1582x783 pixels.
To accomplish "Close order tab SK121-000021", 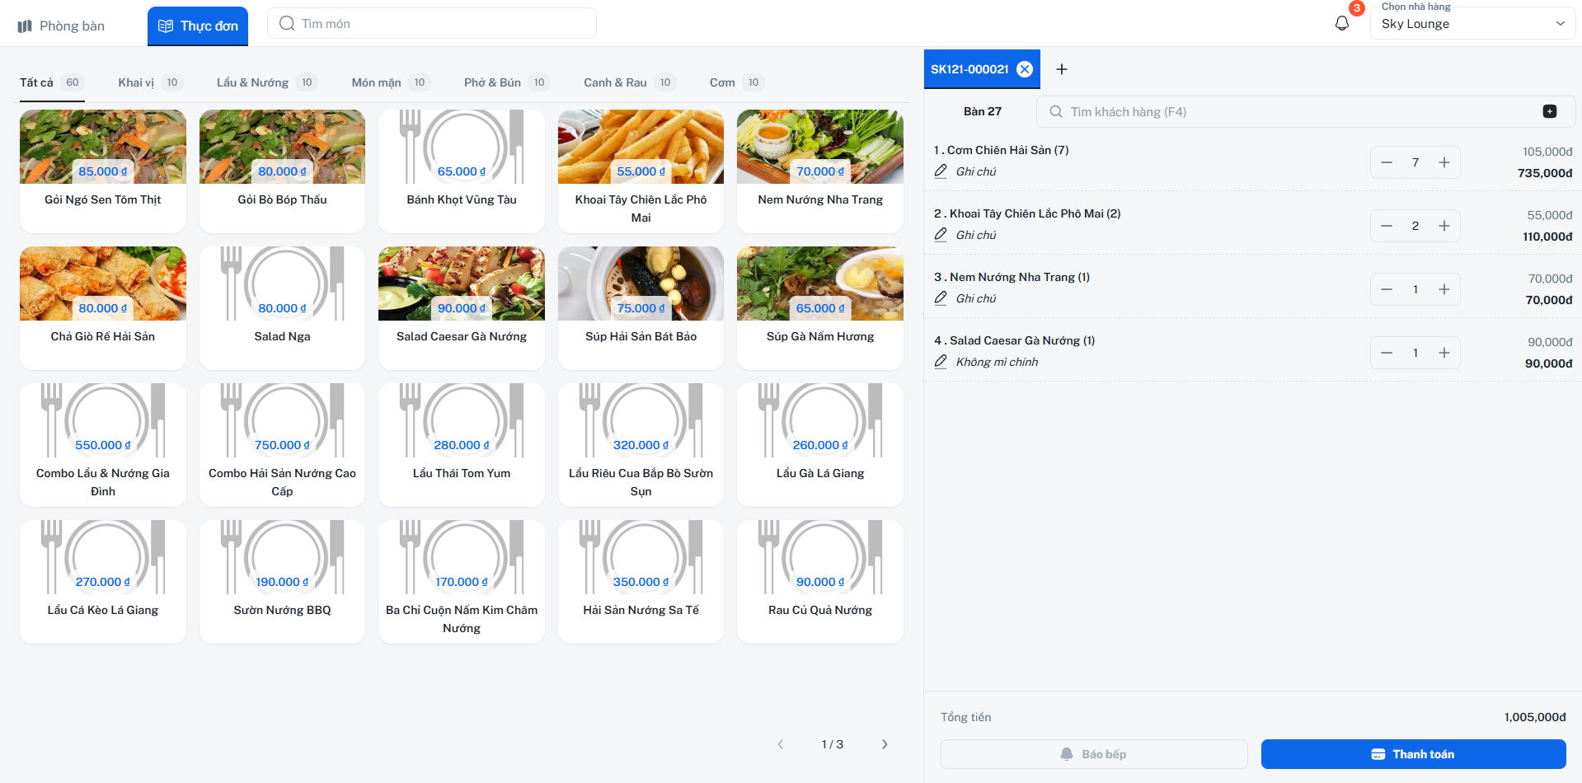I will coord(1025,69).
